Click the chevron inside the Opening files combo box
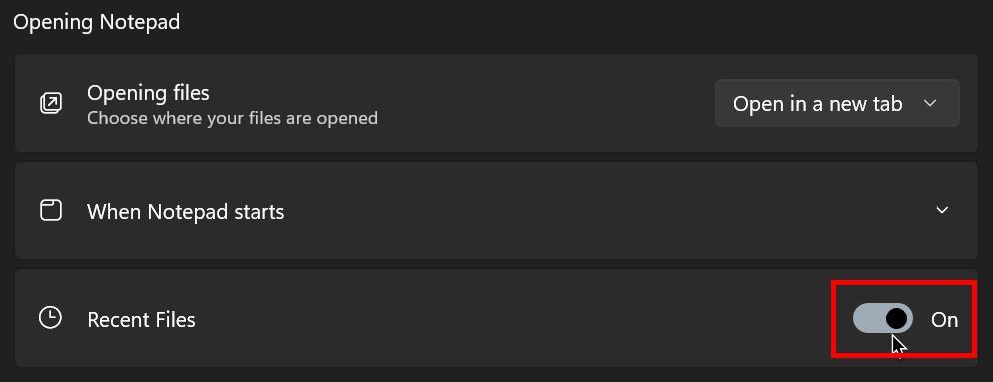 pyautogui.click(x=930, y=103)
